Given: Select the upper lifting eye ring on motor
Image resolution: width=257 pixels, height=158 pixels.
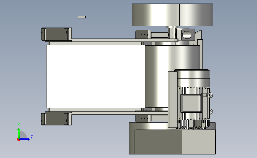Looking at the screenshot, I should pos(210,95).
